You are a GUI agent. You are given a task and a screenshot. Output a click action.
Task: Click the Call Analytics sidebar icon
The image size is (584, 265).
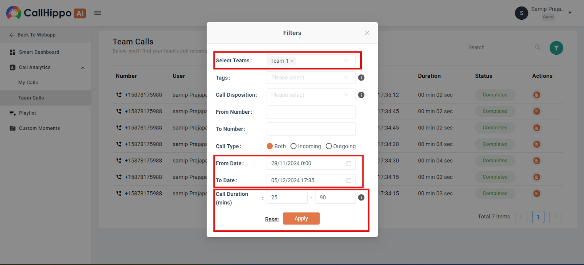point(12,67)
